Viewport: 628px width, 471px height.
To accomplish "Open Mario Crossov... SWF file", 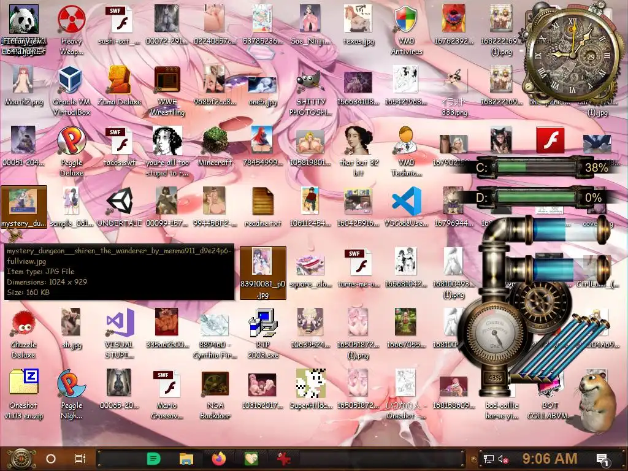I will [x=167, y=395].
